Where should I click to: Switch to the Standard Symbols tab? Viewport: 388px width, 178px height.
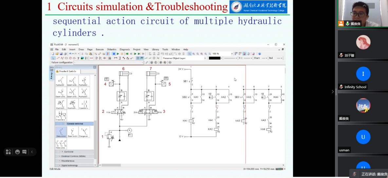click(x=67, y=71)
